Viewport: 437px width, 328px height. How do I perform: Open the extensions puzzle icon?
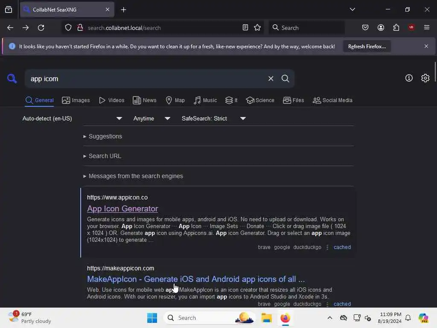[x=396, y=28]
